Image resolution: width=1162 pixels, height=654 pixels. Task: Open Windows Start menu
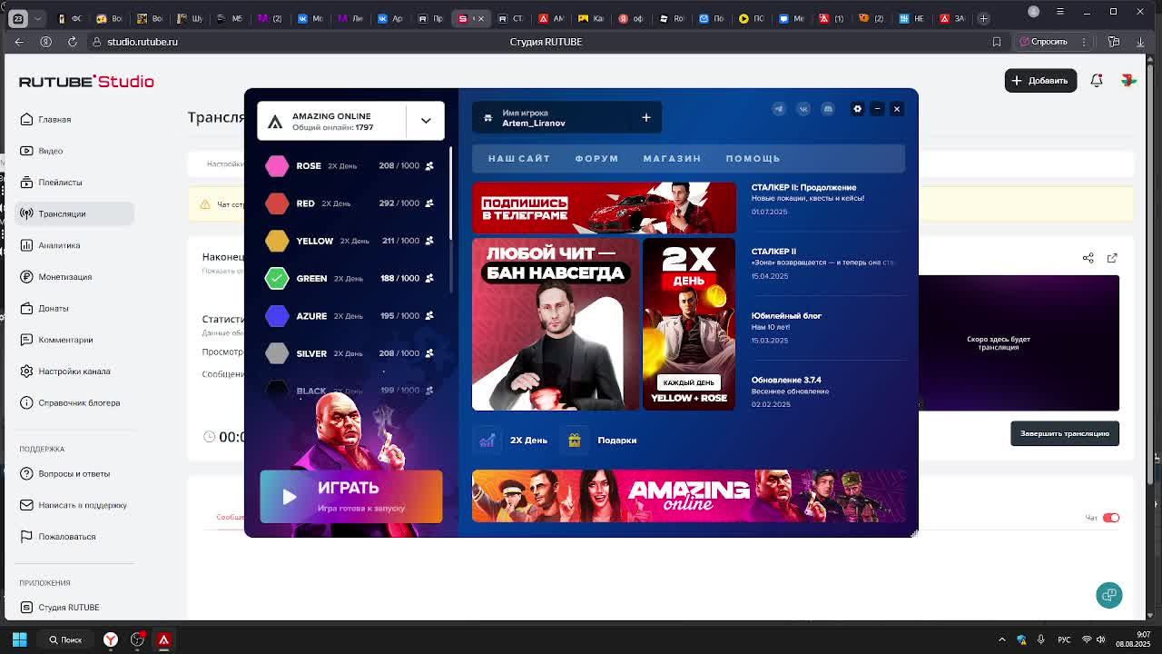19,639
